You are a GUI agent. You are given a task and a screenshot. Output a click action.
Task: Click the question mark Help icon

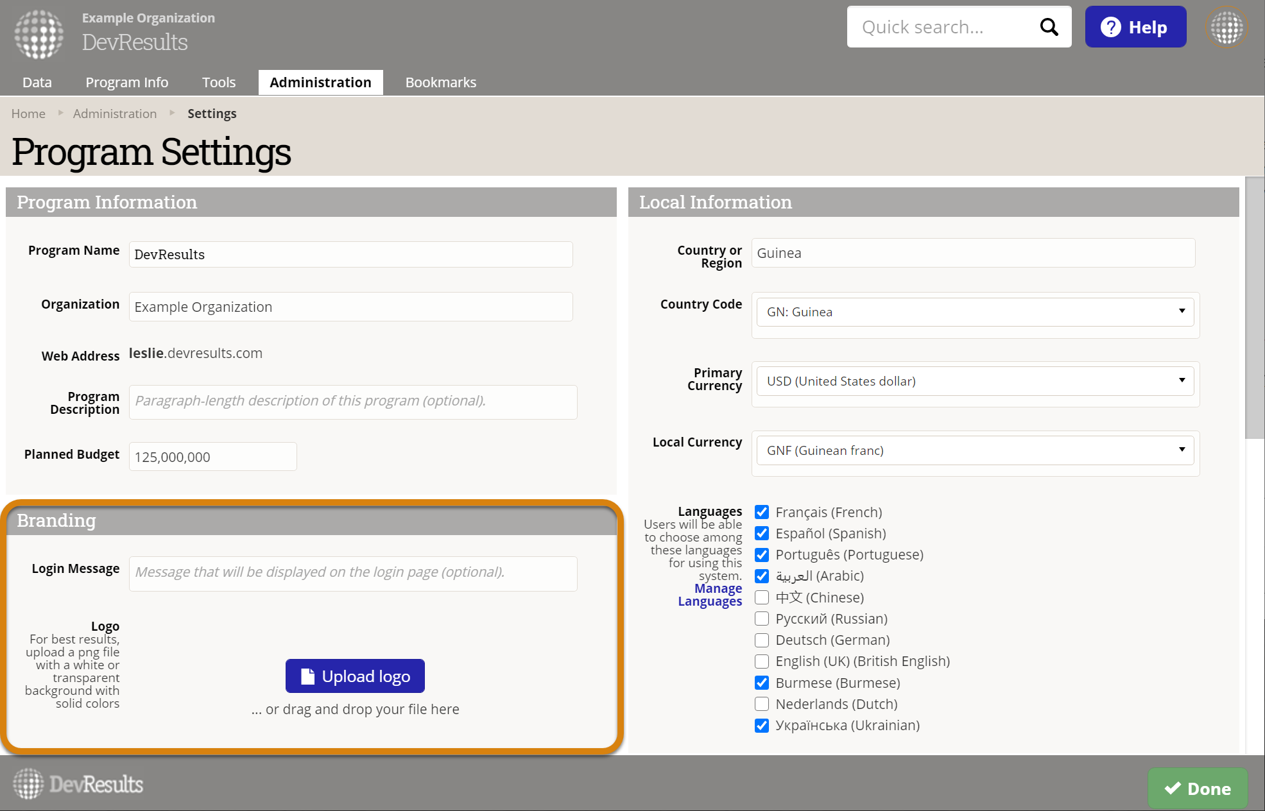[x=1110, y=27]
